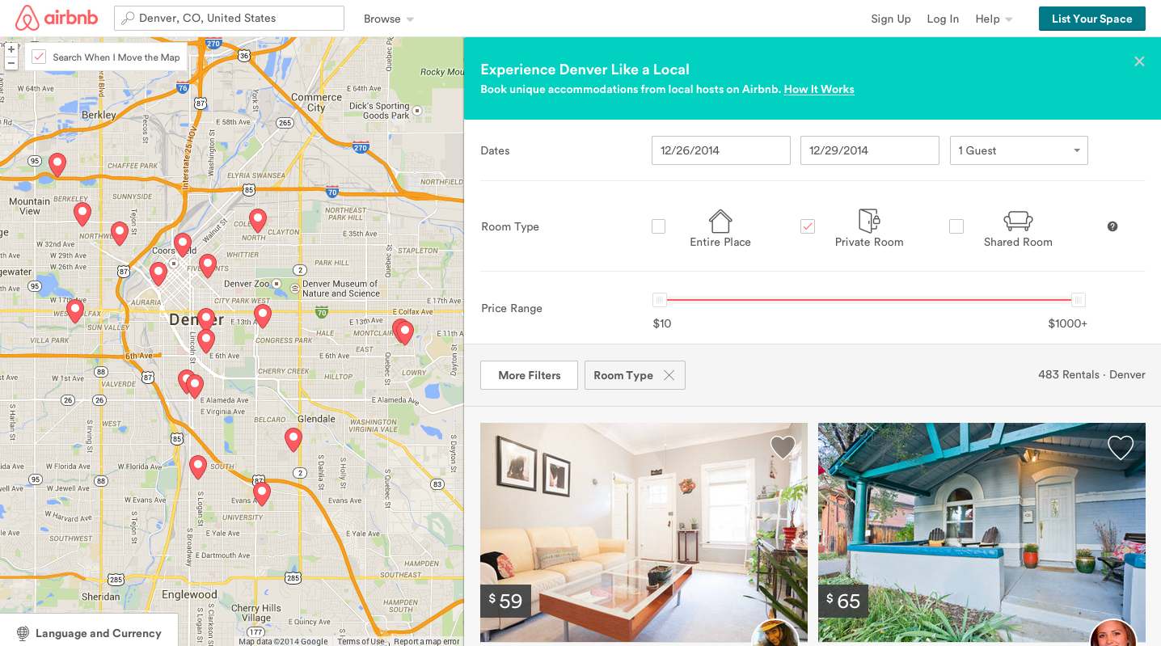Click the Denver location search box
Screen dimensions: 1161x646
point(230,18)
